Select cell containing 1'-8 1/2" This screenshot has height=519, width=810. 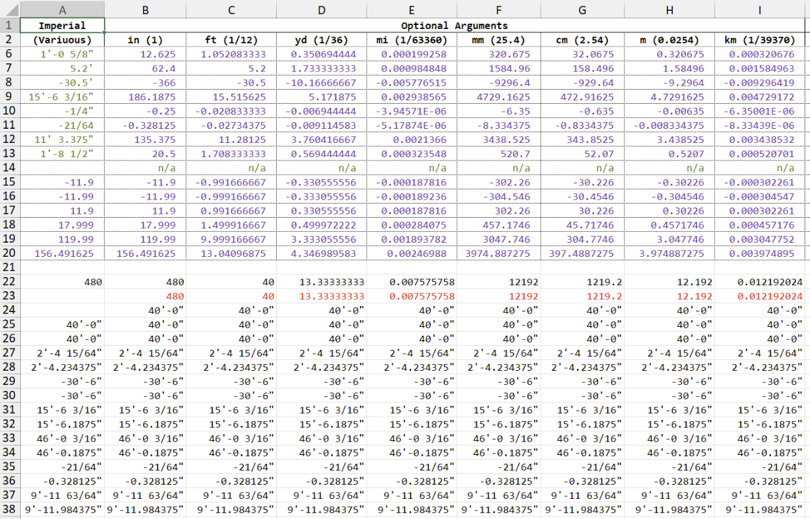tap(63, 153)
